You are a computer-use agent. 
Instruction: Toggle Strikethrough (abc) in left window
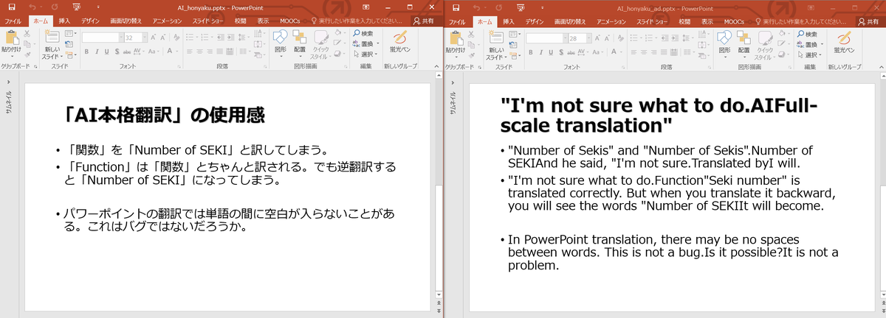(127, 52)
